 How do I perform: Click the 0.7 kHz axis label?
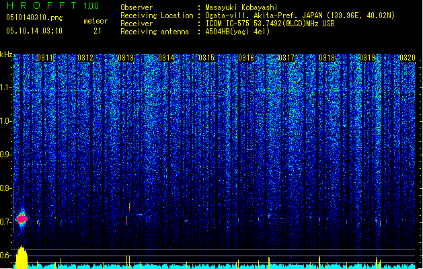[6, 222]
